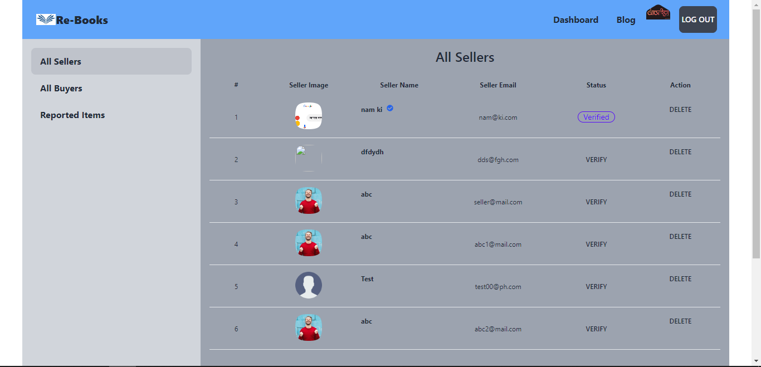Click the LOG OUT button
This screenshot has width=761, height=367.
pos(698,19)
